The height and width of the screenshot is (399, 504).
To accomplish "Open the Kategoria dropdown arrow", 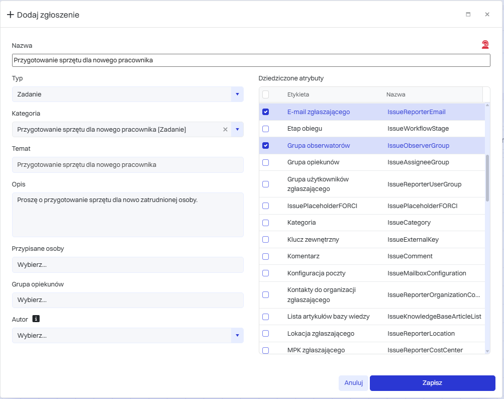I will 237,130.
